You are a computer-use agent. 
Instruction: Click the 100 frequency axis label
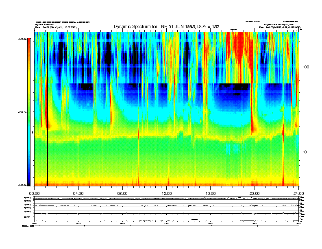306,67
